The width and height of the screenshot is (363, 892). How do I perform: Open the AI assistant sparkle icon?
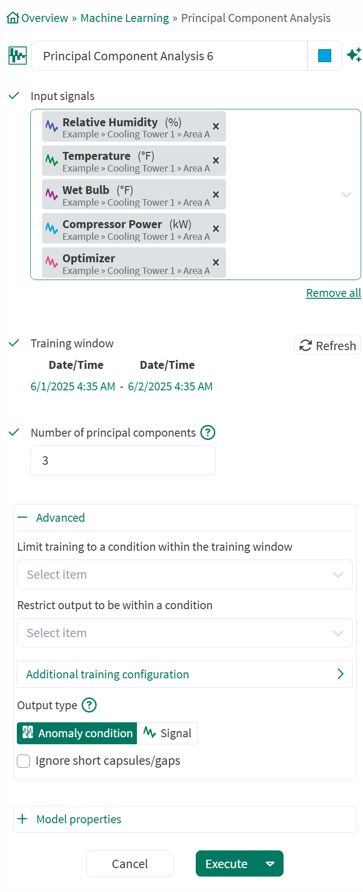point(355,55)
